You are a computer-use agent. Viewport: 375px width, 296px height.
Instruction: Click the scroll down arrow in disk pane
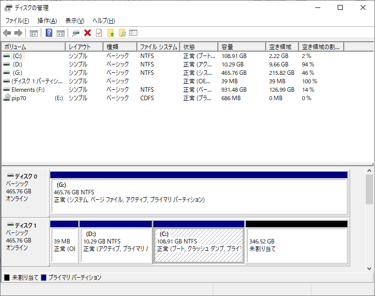coord(369,268)
